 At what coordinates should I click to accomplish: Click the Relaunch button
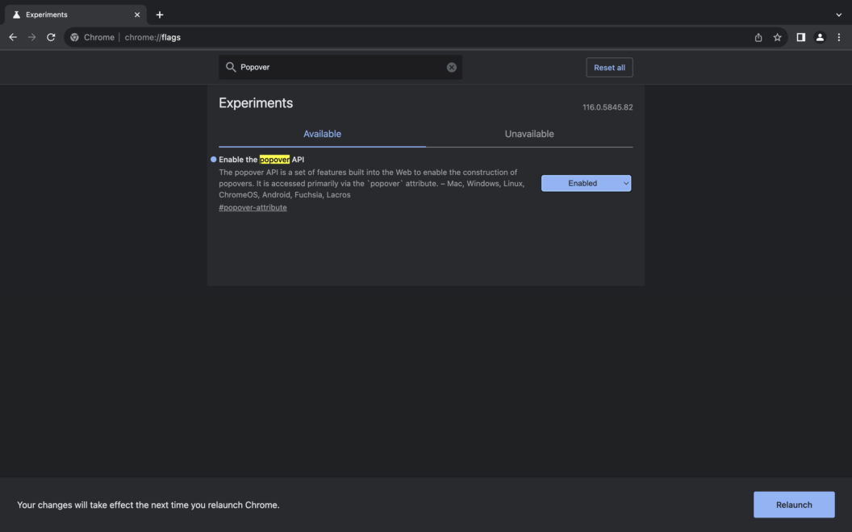point(794,505)
